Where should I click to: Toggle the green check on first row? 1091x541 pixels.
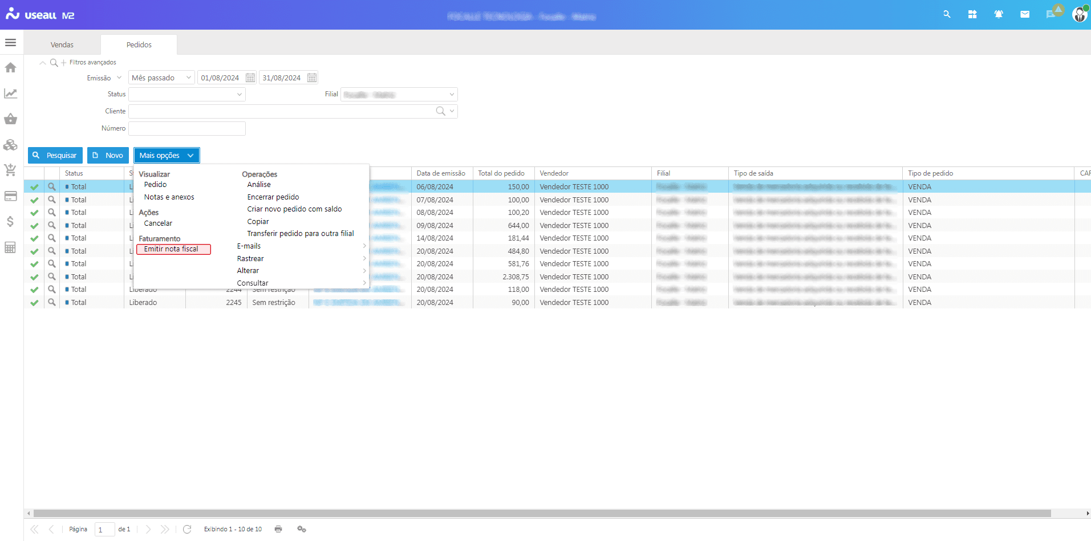tap(34, 187)
